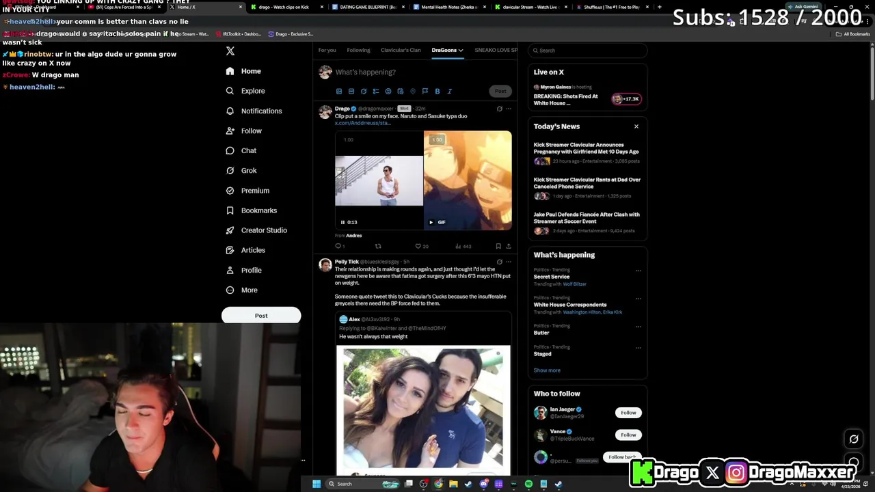Apply bold formatting in composer
Image resolution: width=875 pixels, height=492 pixels.
pyautogui.click(x=437, y=91)
